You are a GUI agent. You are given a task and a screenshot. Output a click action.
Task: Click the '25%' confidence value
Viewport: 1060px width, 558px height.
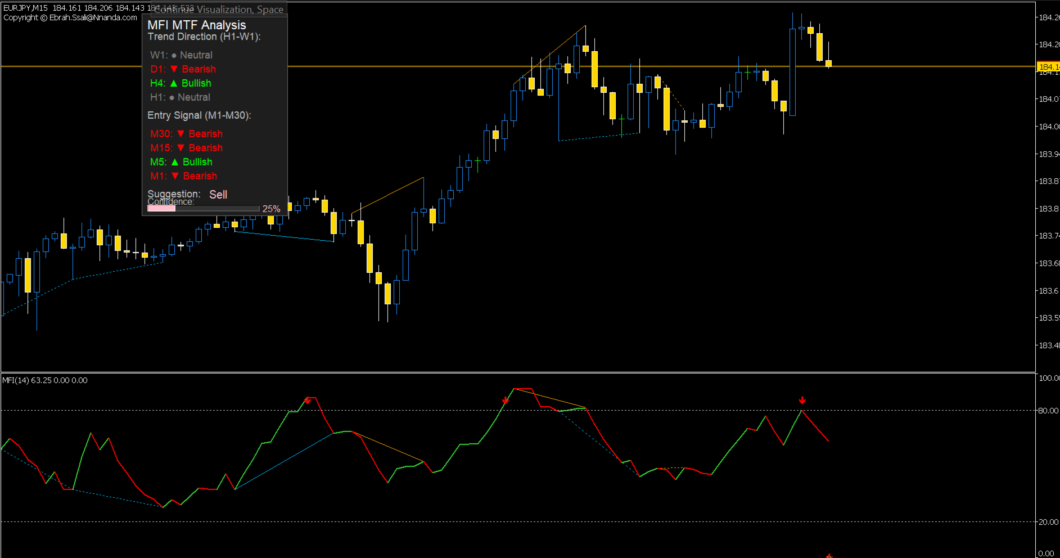point(271,209)
